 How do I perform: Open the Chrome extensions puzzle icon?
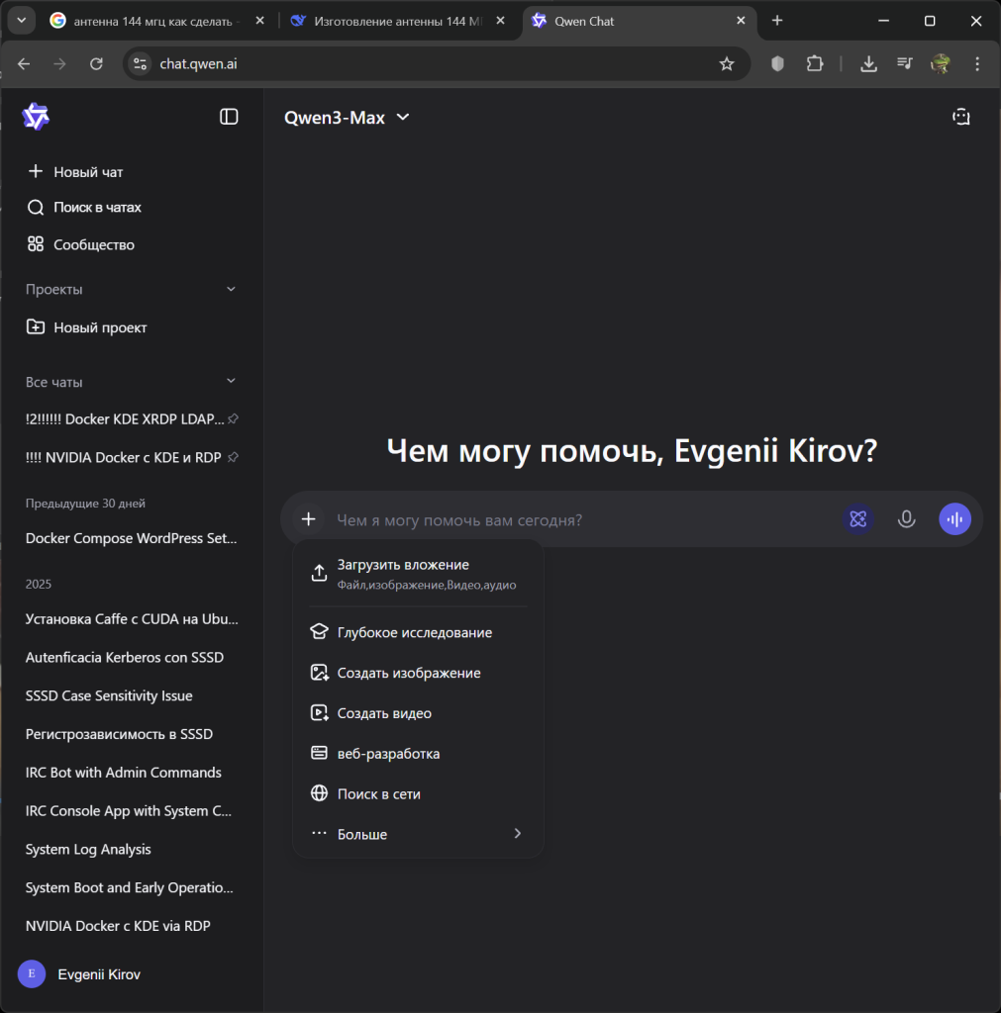[815, 64]
